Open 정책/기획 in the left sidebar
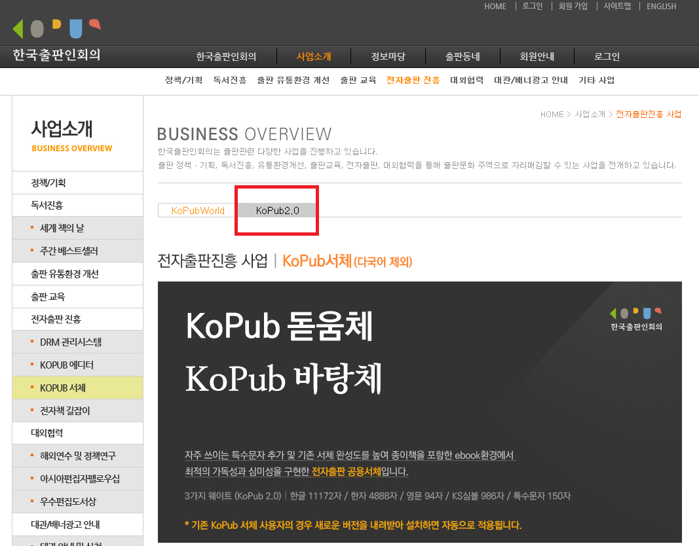This screenshot has height=546, width=699. click(x=77, y=183)
